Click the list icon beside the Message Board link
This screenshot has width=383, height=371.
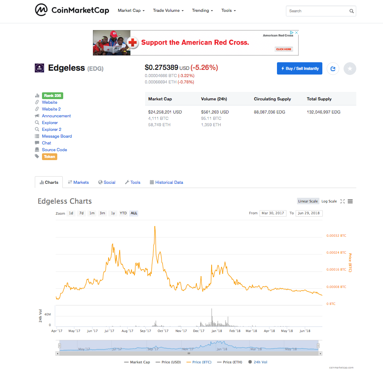(37, 136)
